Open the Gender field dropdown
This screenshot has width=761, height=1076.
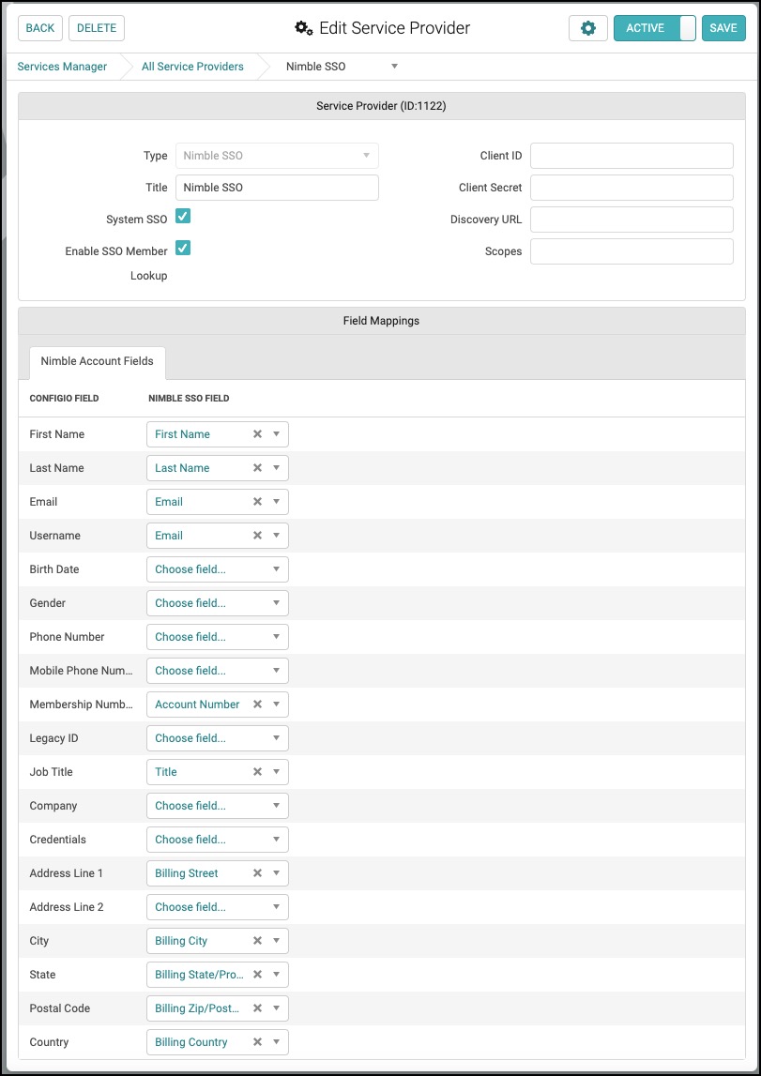click(218, 603)
